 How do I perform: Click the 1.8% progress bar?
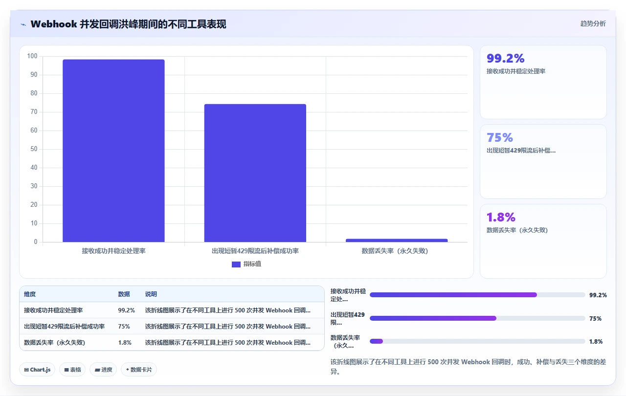tap(477, 341)
